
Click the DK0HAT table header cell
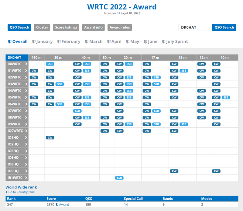(x=17, y=58)
